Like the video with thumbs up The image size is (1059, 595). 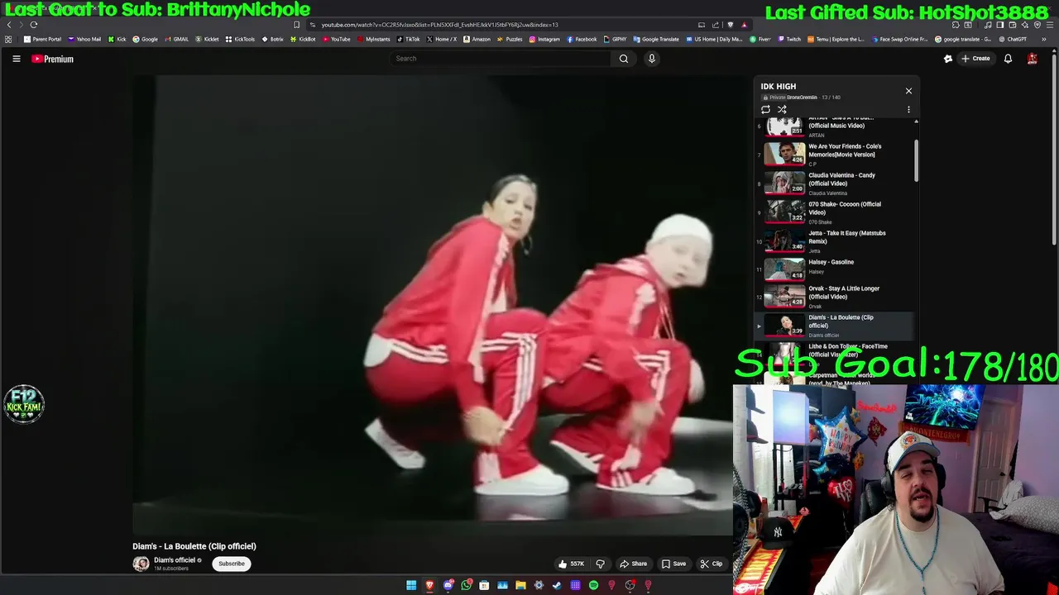571,564
